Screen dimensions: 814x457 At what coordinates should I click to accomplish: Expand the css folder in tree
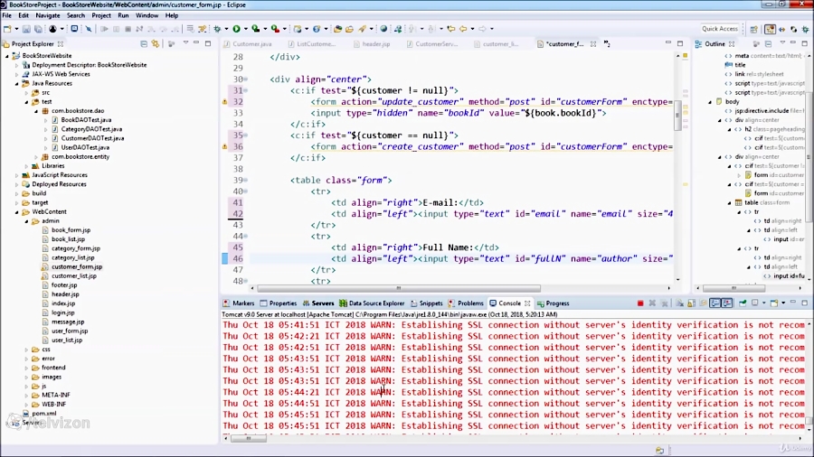pos(26,350)
